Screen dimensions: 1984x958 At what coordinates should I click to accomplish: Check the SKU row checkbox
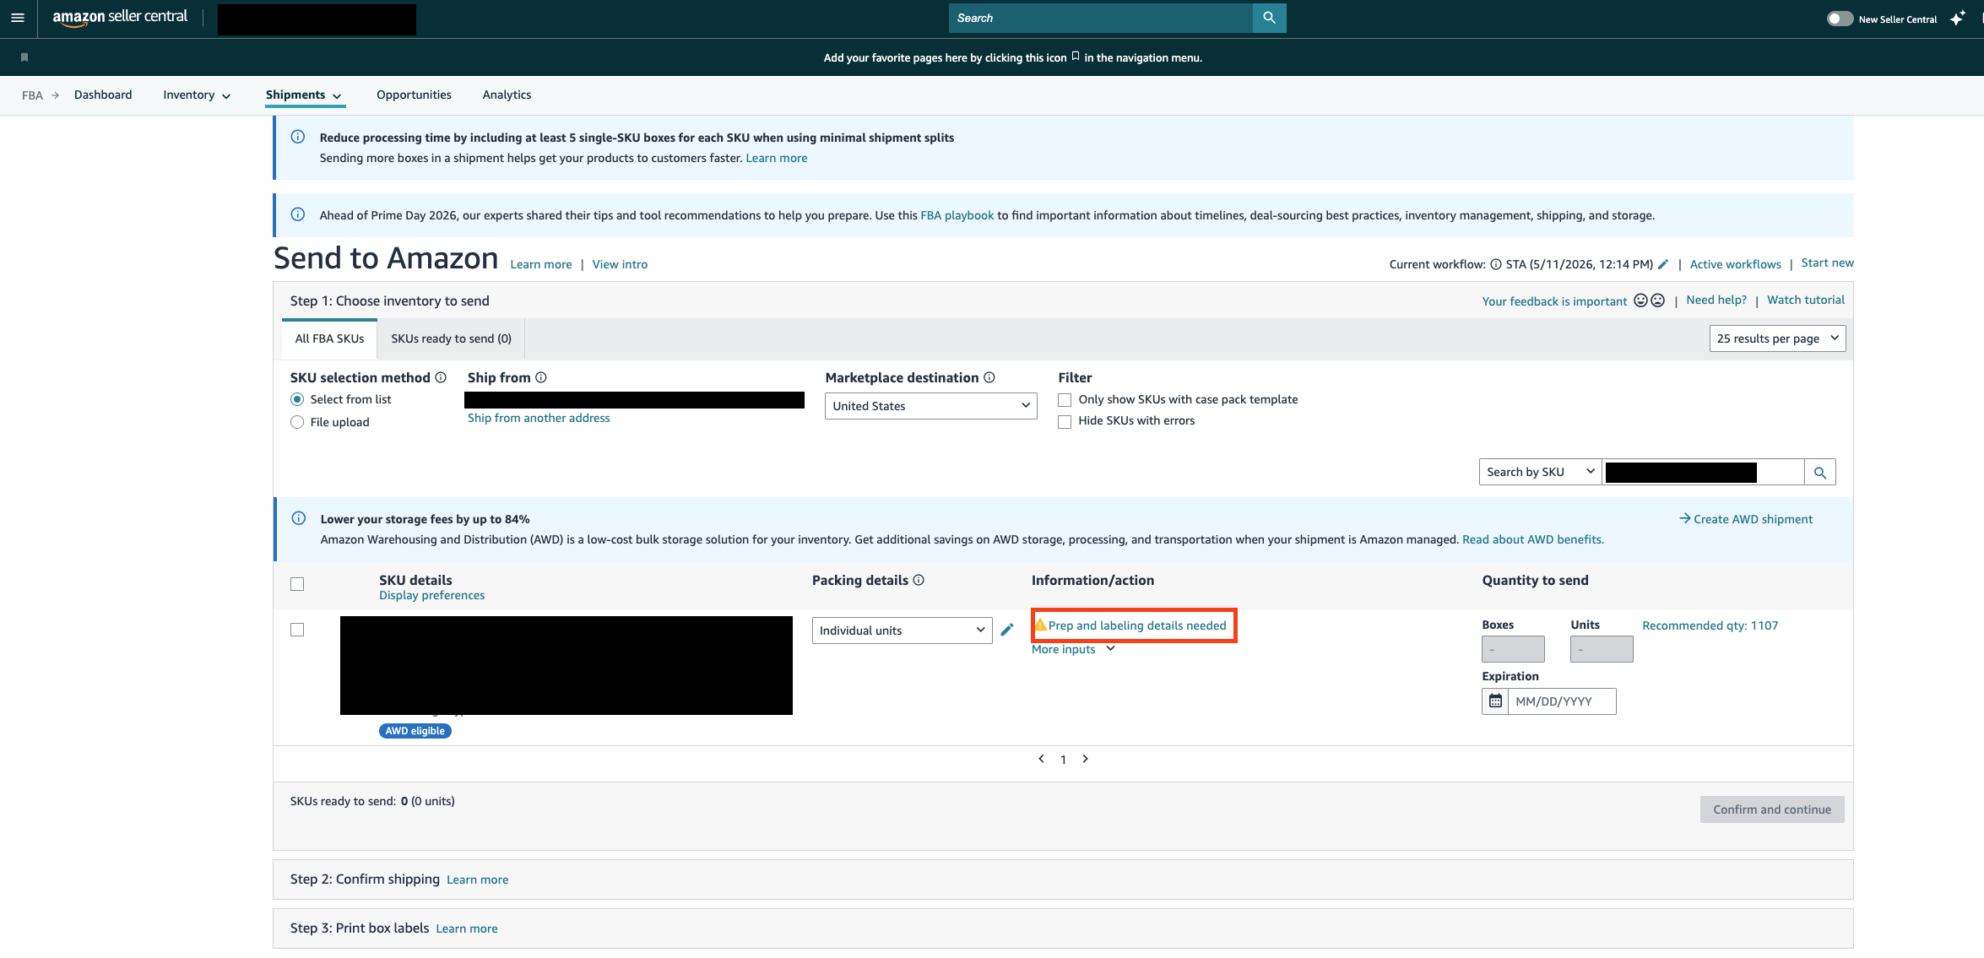click(297, 630)
